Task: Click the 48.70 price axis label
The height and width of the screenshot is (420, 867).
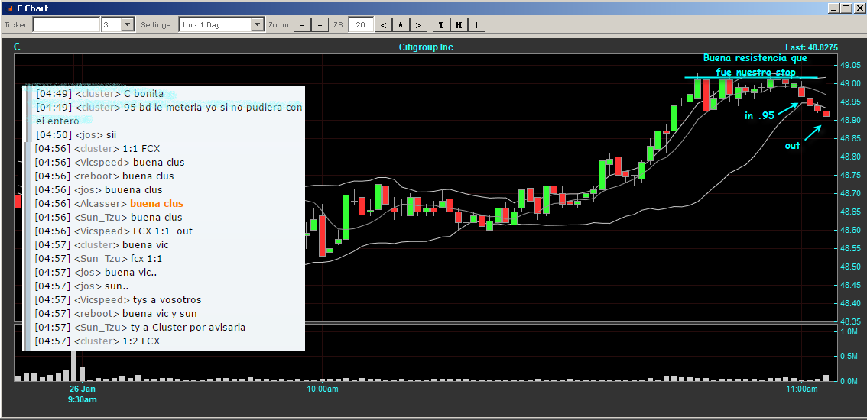Action: (x=852, y=193)
